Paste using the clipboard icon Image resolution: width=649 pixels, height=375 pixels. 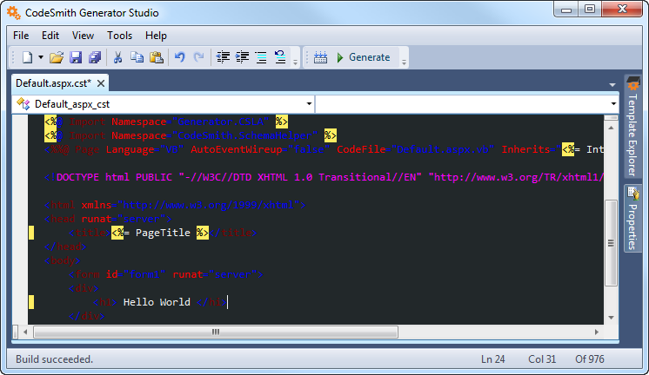click(156, 57)
